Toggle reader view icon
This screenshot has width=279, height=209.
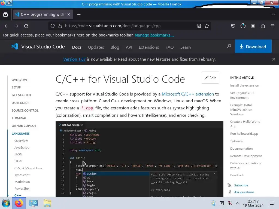(x=199, y=26)
